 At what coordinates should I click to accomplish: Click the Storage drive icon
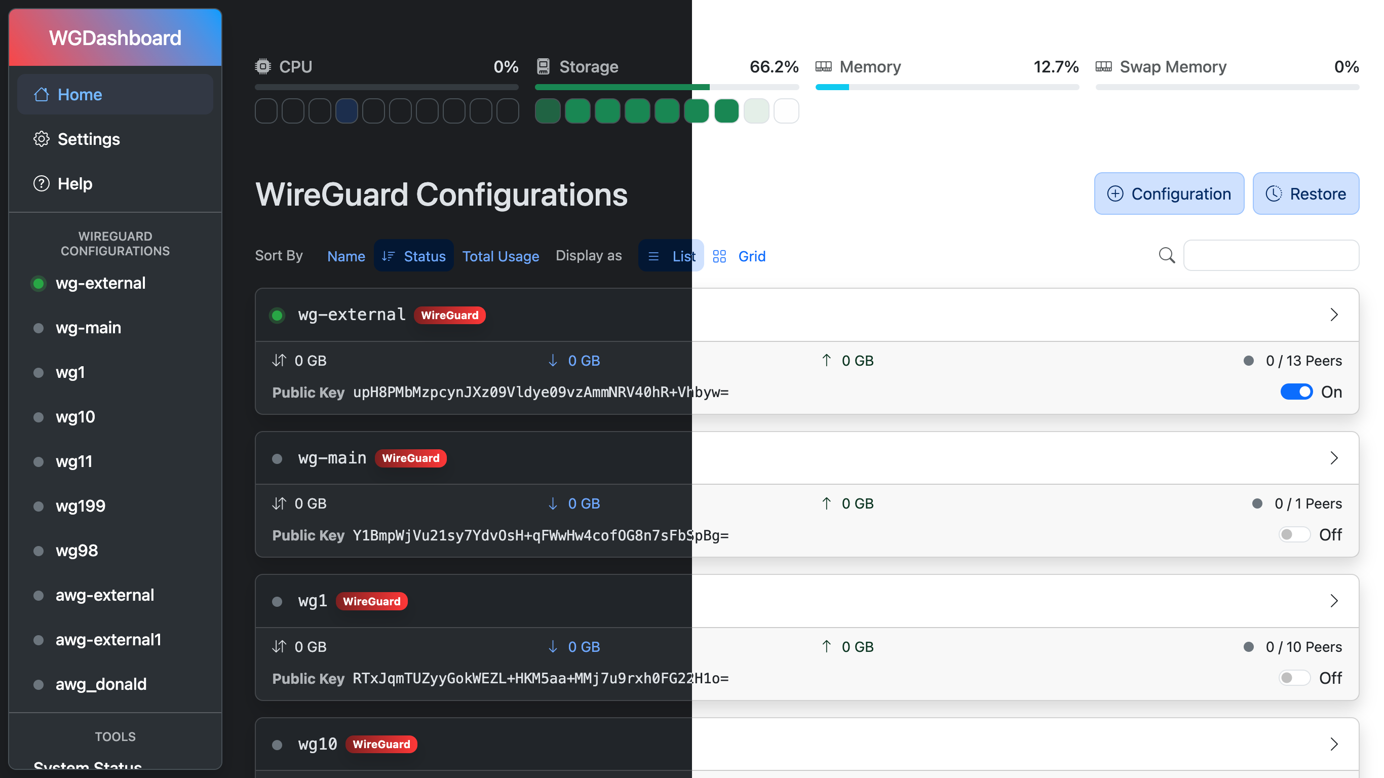pos(543,67)
